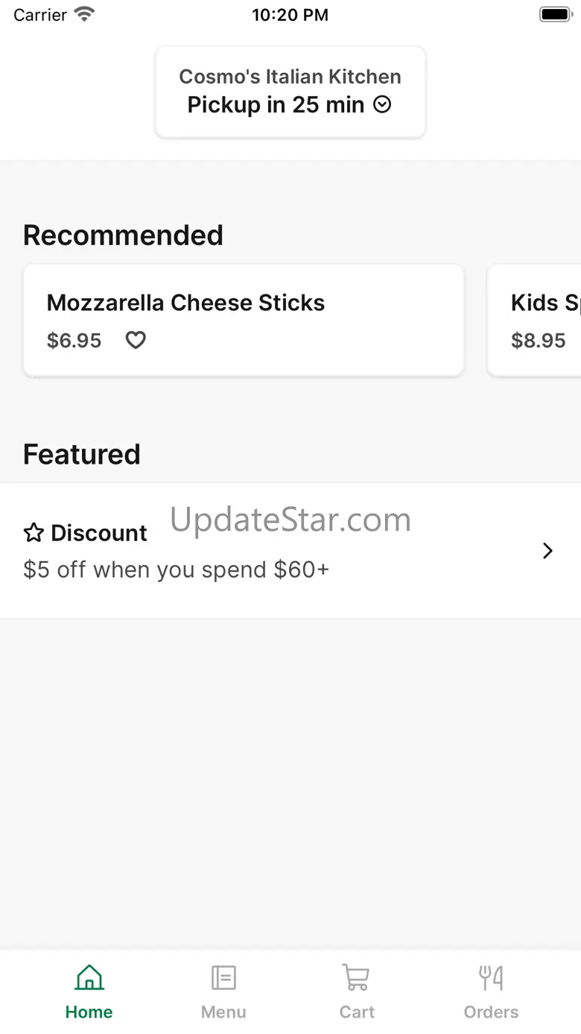
Task: Favorite Mozzarella Cheese Sticks with heart
Action: click(136, 341)
